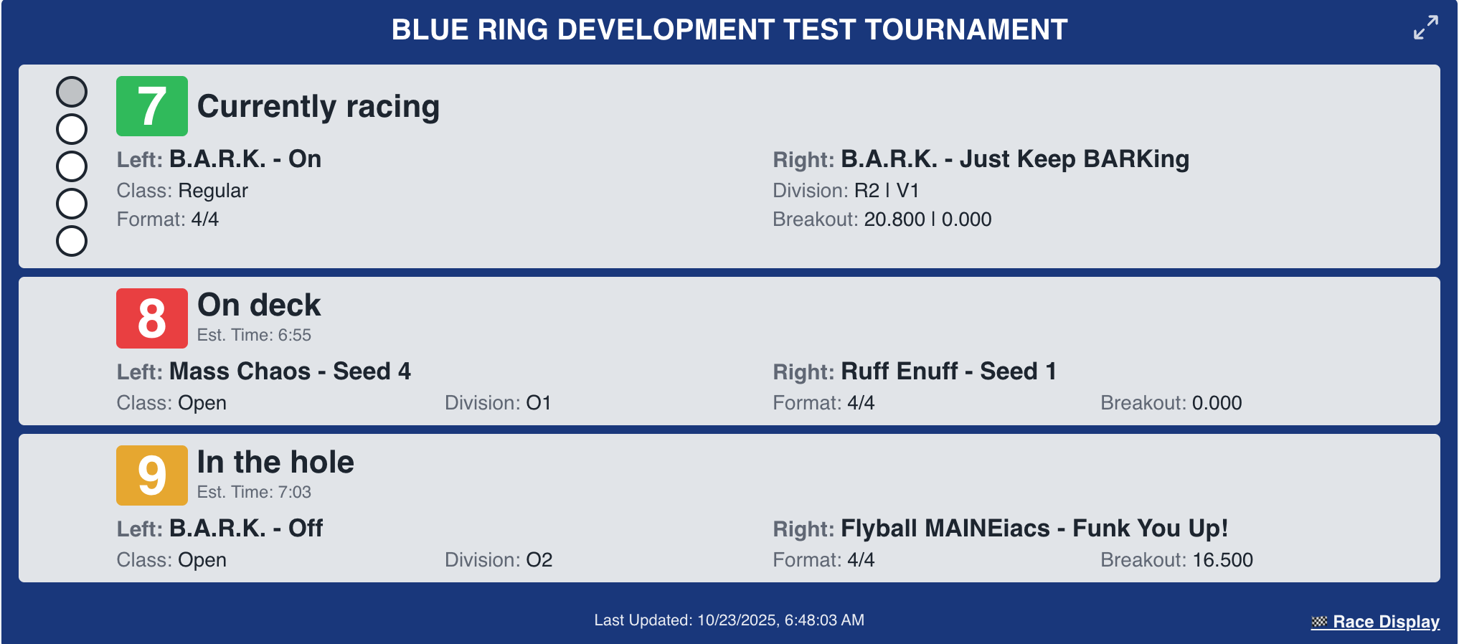Click the green race number 7 badge

[x=152, y=106]
